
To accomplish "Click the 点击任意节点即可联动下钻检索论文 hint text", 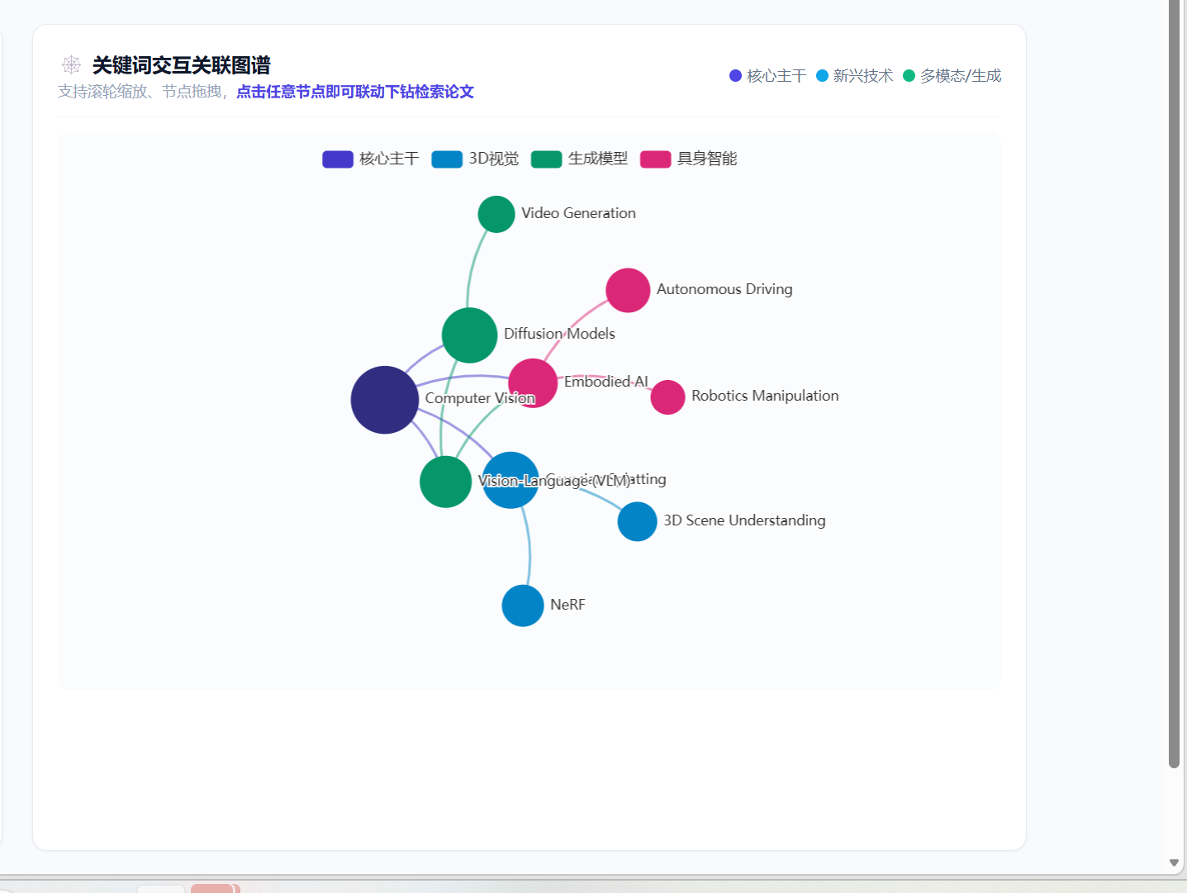I will (x=355, y=92).
